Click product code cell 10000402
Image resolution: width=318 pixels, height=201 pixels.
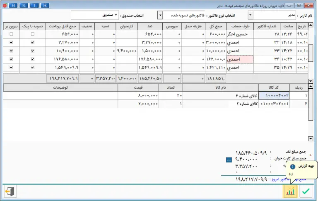coord(273,95)
